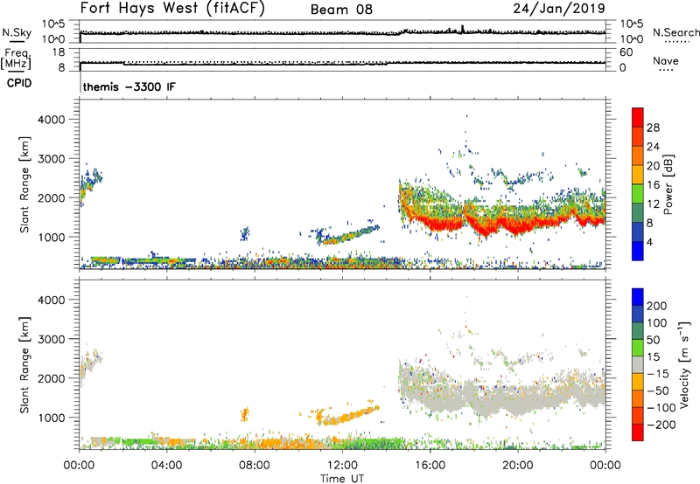Click the "60" Nave axis tick

coord(626,52)
